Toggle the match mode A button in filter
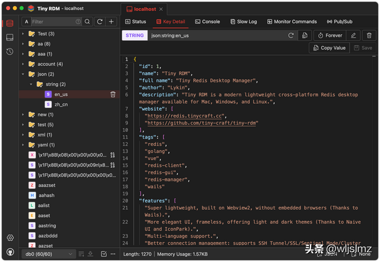380x262 pixels. [x=26, y=21]
